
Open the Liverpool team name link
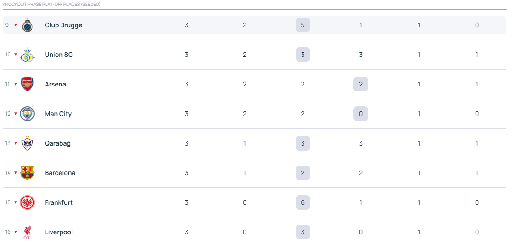59,232
